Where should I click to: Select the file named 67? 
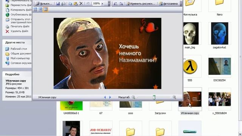[101, 106]
